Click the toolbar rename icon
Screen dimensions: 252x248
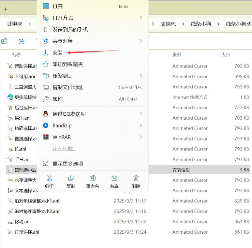click(4, 41)
